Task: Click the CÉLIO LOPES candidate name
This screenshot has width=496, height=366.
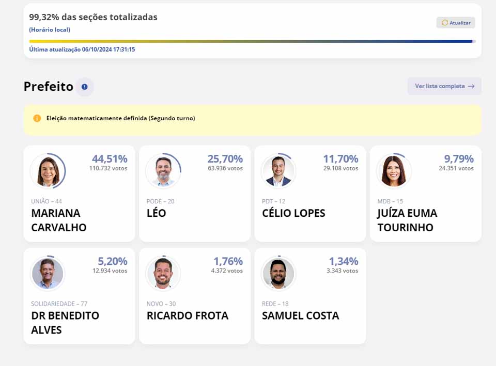Action: (x=293, y=213)
